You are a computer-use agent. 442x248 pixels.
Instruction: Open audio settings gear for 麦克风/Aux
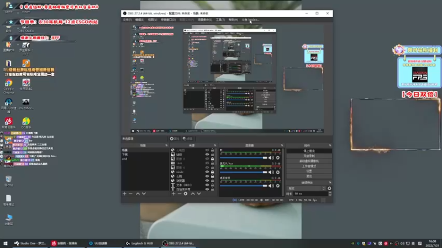point(278,172)
